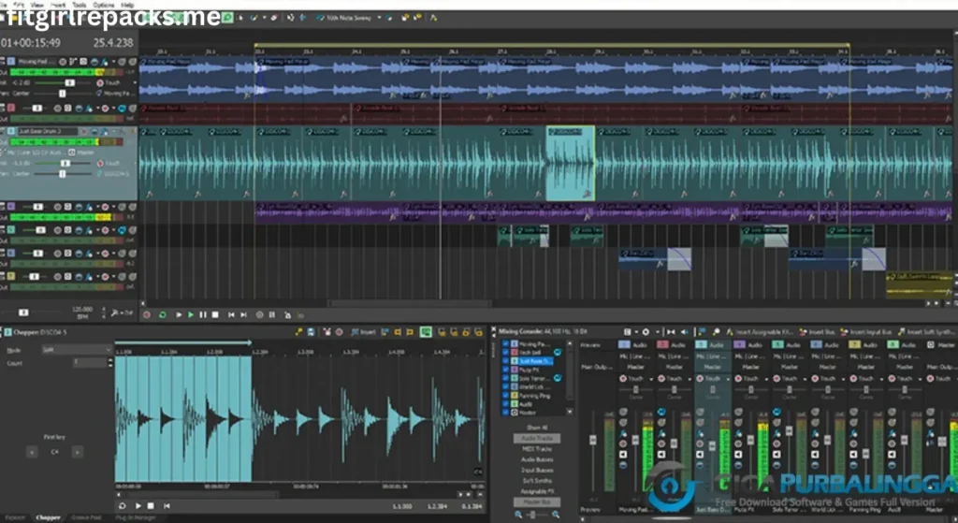This screenshot has height=523, width=958.
Task: Toggle the Audio Busses filter button
Action: (x=537, y=459)
